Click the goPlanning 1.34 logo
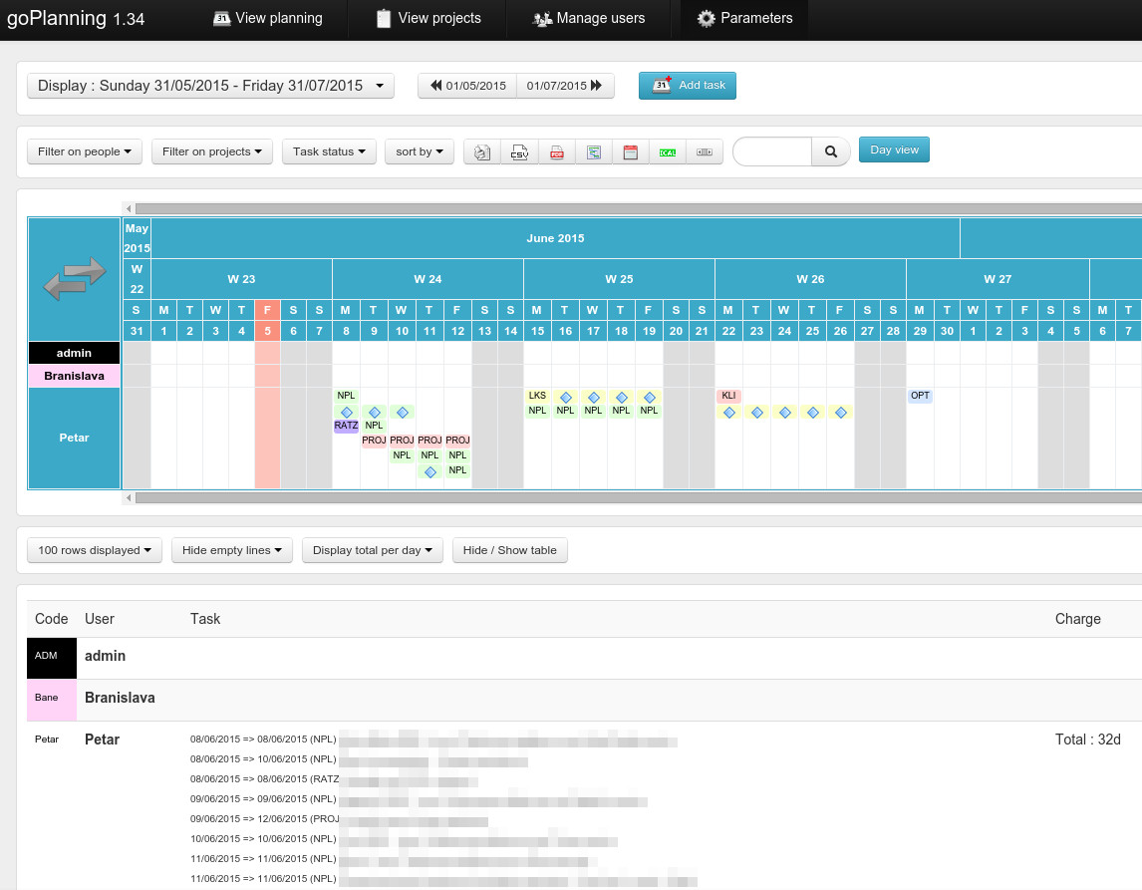 click(76, 18)
